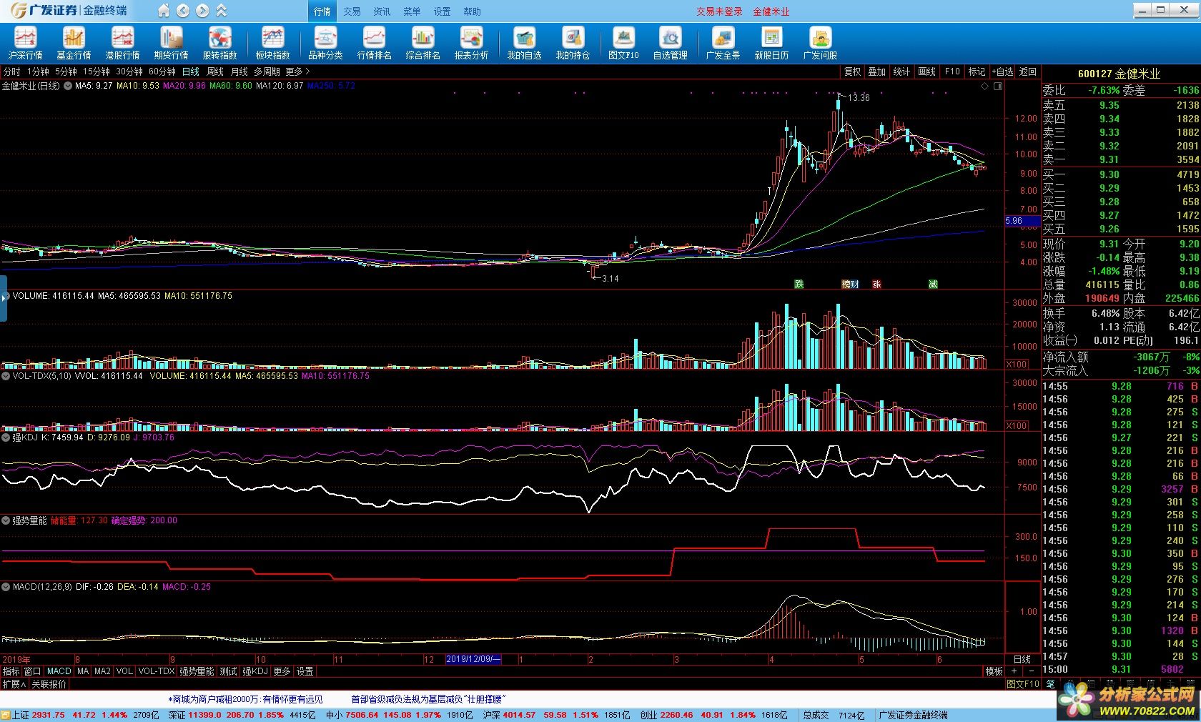The height and width of the screenshot is (722, 1201).
Task: Open 品种分类 category icon
Action: point(325,42)
